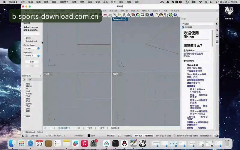Screen dimensions: 240x150
Task: Click the Project help search field
Action: 197,24
